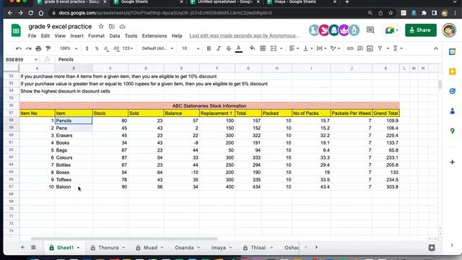This screenshot has width=462, height=260.
Task: Open the Data menu
Action: click(115, 35)
